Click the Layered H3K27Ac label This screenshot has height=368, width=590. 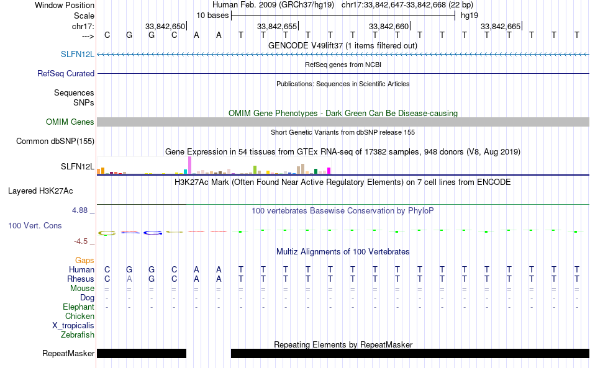[x=40, y=191]
